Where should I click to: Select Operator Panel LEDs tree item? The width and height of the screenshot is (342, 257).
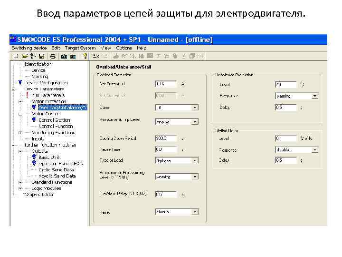tap(61, 163)
